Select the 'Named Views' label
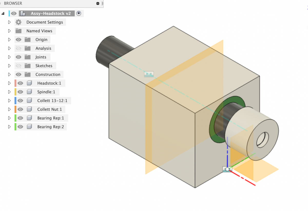 (39, 31)
